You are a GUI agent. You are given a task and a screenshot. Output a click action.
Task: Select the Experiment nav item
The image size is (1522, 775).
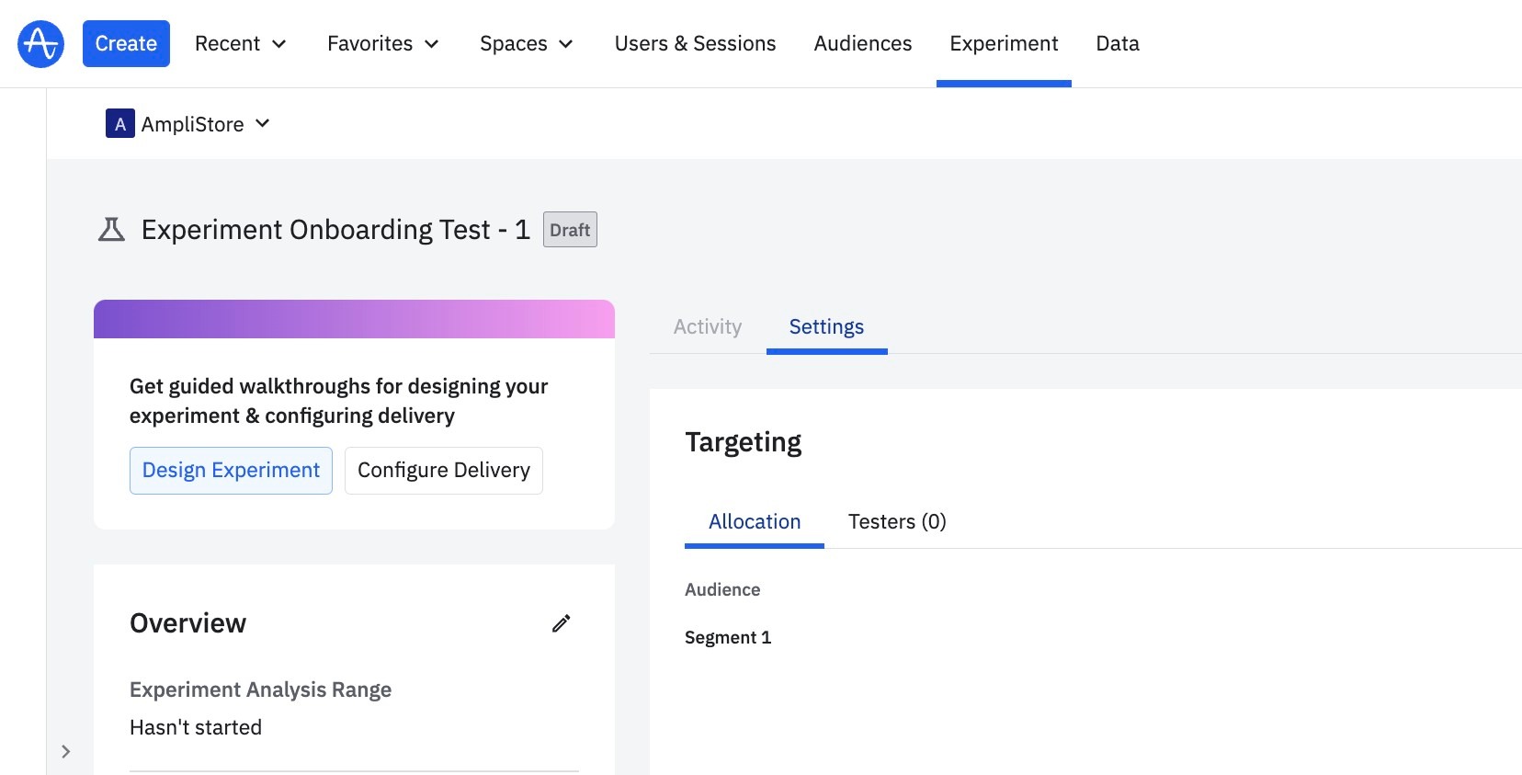click(1004, 43)
